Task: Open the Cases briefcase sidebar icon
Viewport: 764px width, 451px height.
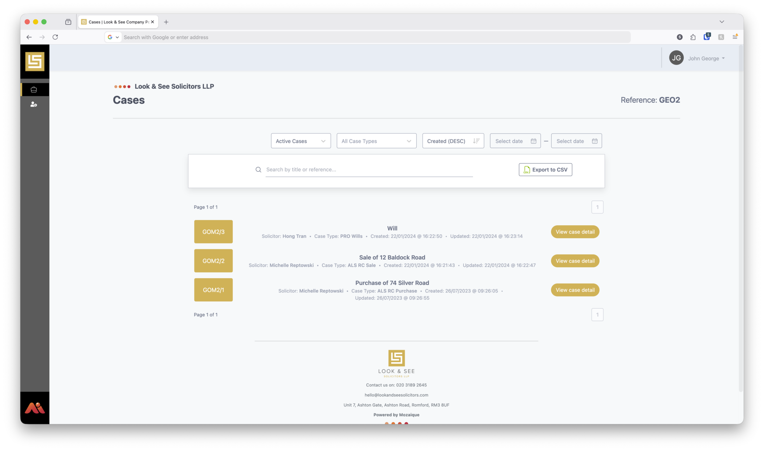Action: 34,90
